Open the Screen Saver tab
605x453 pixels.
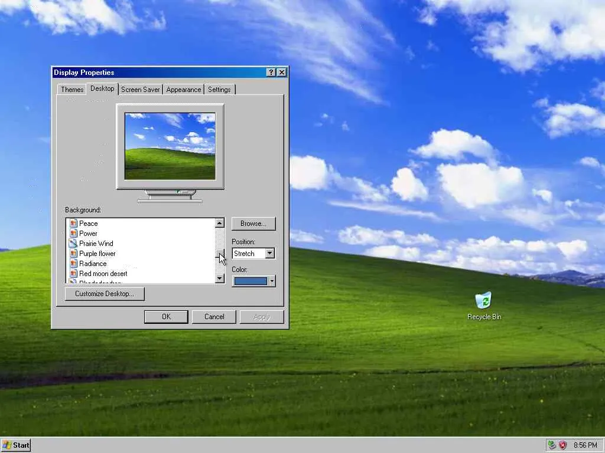point(141,90)
